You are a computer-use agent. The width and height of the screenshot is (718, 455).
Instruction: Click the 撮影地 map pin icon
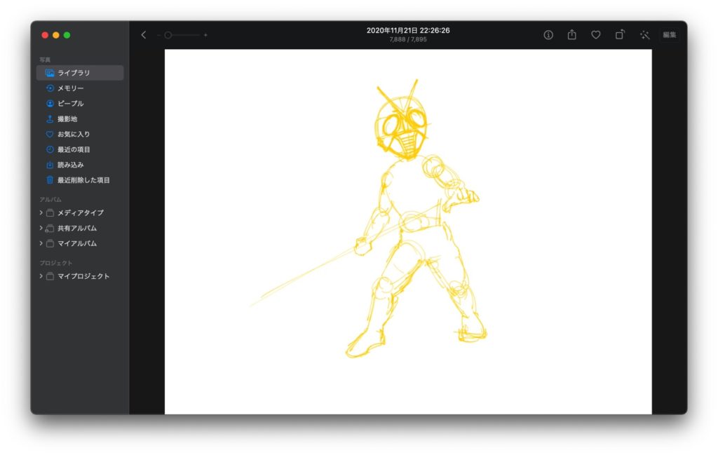pos(50,118)
